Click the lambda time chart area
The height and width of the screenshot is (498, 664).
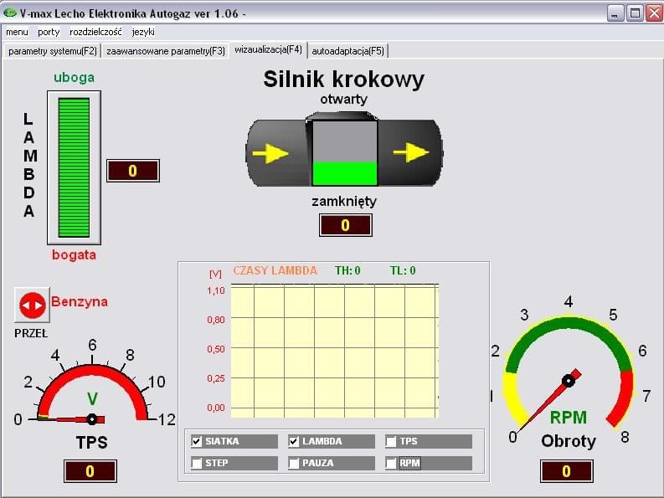[x=334, y=350]
